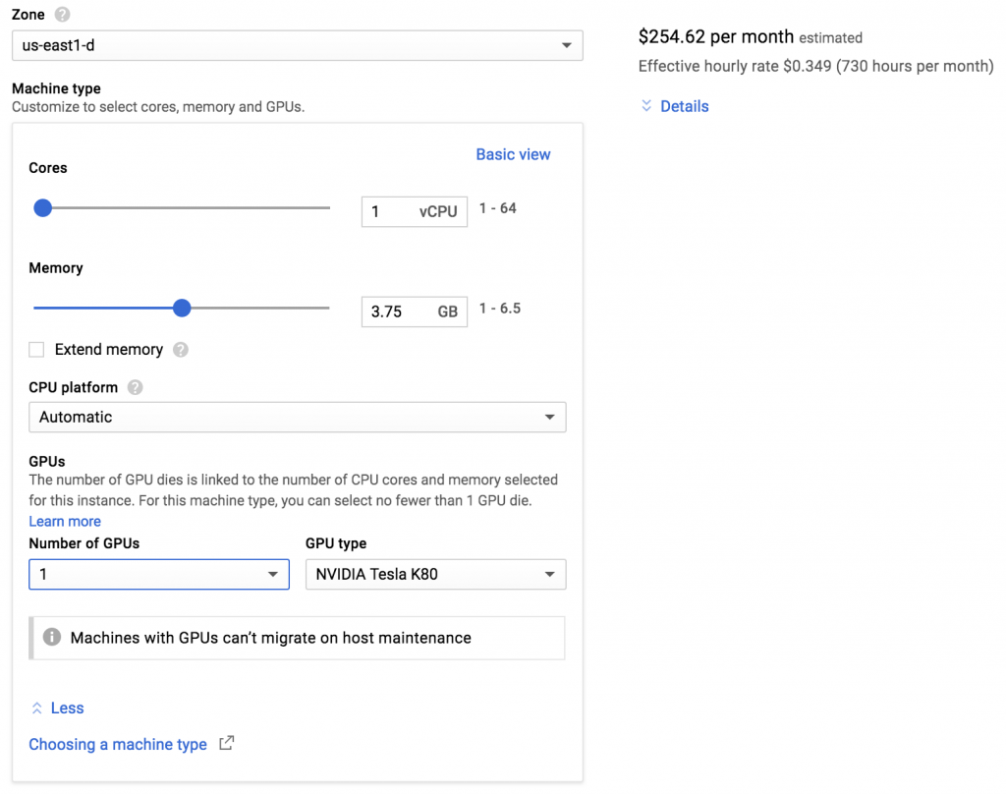Expand the Details chevron for pricing breakdown
The image size is (1006, 794).
pos(647,105)
